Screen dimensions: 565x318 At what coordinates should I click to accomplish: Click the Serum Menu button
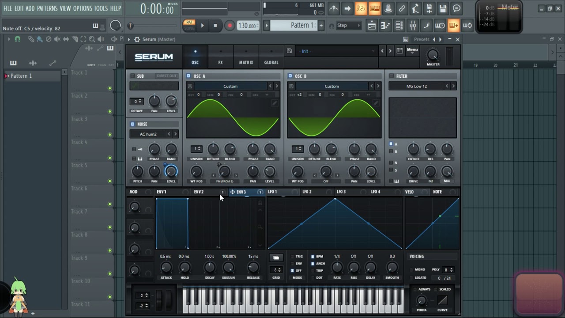[412, 50]
